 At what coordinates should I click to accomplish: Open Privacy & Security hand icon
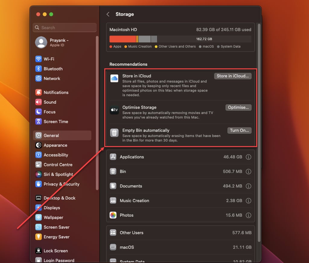pyautogui.click(x=38, y=184)
